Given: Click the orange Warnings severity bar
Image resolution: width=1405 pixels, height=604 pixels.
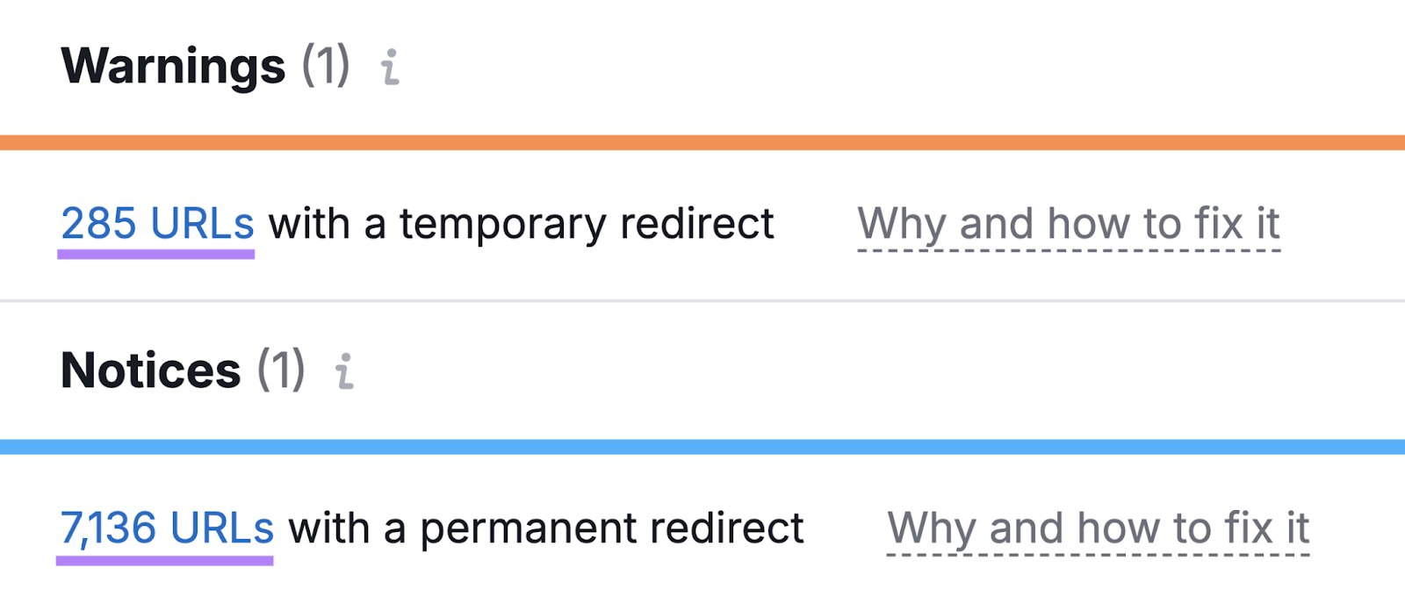Looking at the screenshot, I should (702, 140).
